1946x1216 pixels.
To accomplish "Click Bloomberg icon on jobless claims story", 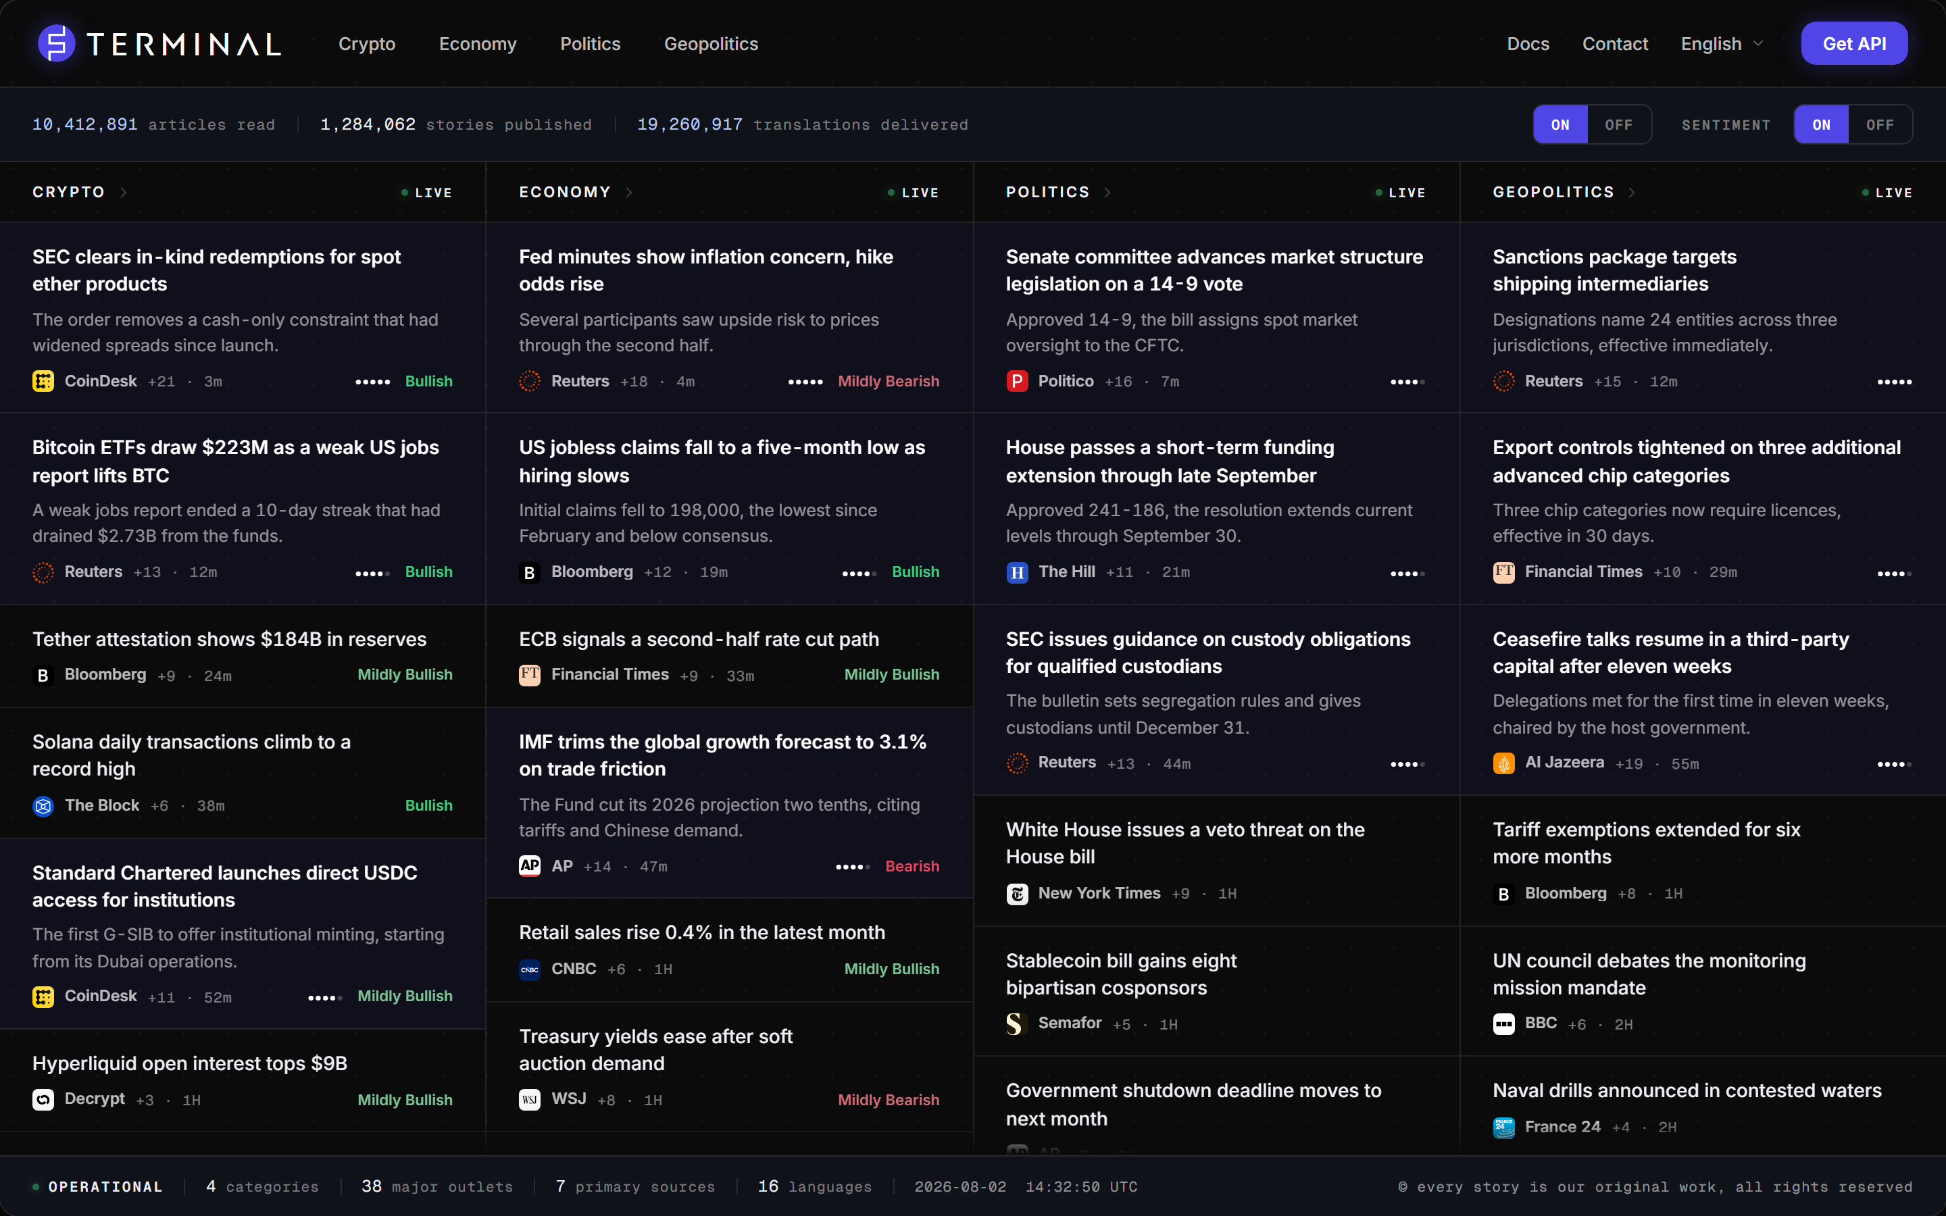I will pos(530,572).
